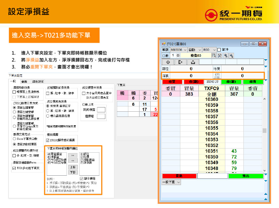This screenshot has height=208, width=279.
Task: Click the green 賣出 button
Action: (x=246, y=176)
